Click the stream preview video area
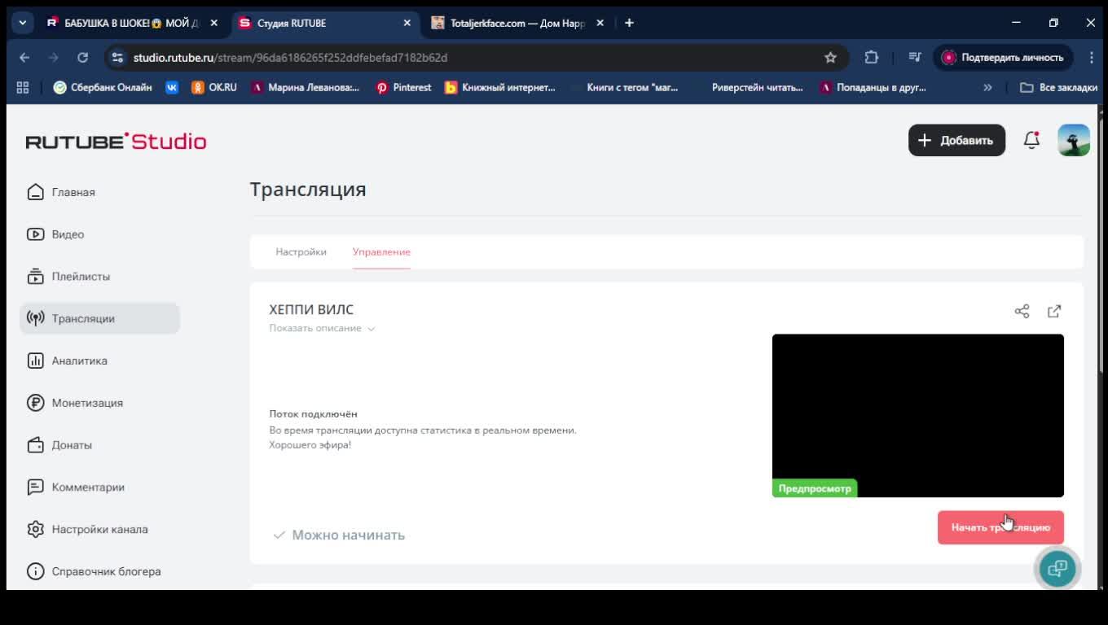Screen dimensions: 1108x625 918,416
